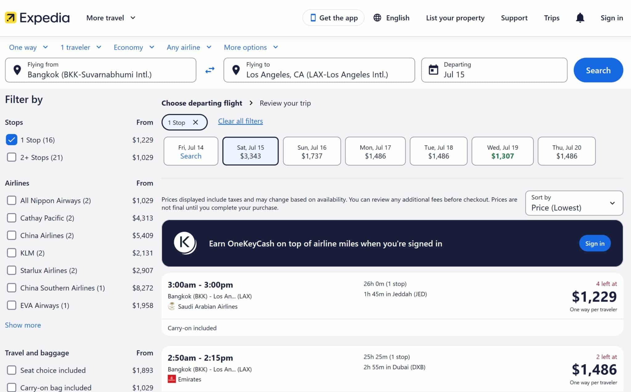Open Trips in the header
The image size is (631, 392).
552,18
